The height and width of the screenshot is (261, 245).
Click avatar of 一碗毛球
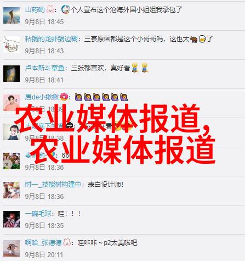(12, 219)
